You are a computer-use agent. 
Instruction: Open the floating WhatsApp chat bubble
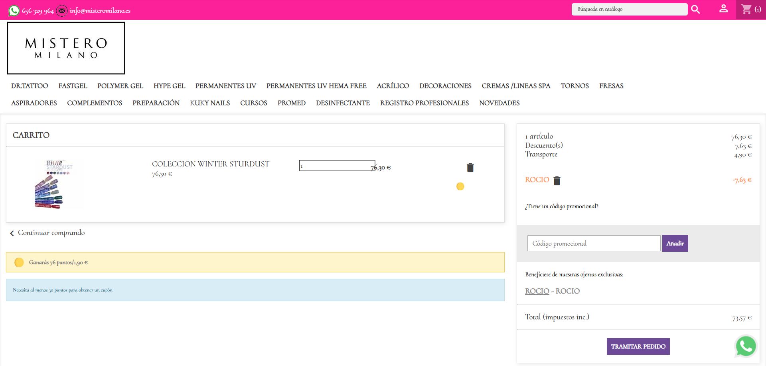(746, 346)
